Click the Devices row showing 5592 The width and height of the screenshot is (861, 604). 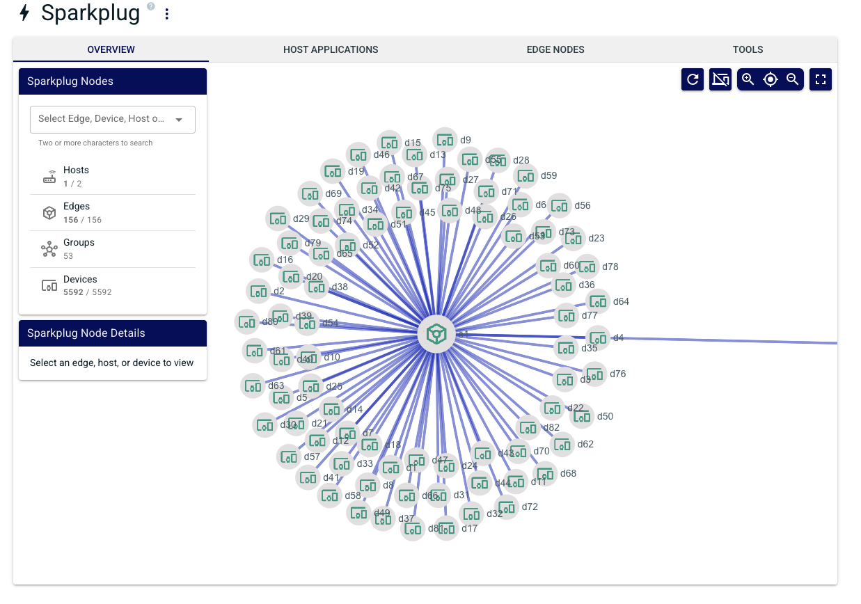click(x=113, y=285)
